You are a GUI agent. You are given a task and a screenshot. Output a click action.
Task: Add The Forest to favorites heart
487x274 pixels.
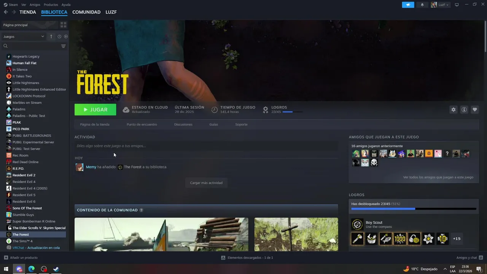[475, 110]
